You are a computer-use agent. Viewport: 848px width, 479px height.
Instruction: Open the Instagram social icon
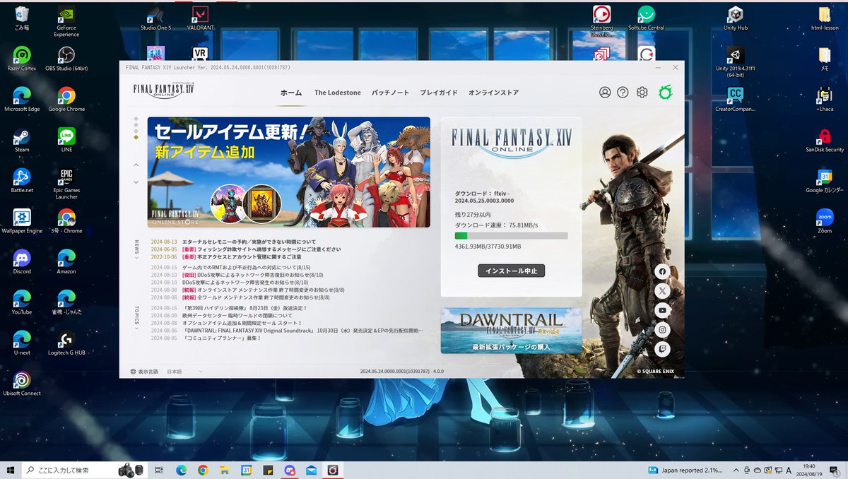(662, 329)
